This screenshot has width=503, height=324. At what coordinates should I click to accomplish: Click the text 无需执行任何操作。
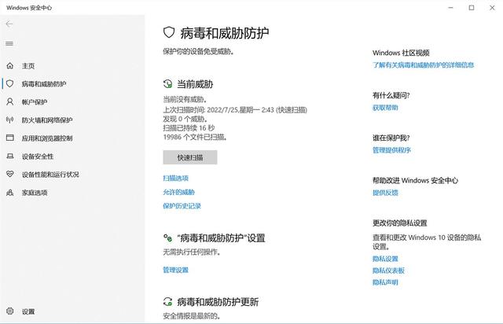(192, 252)
